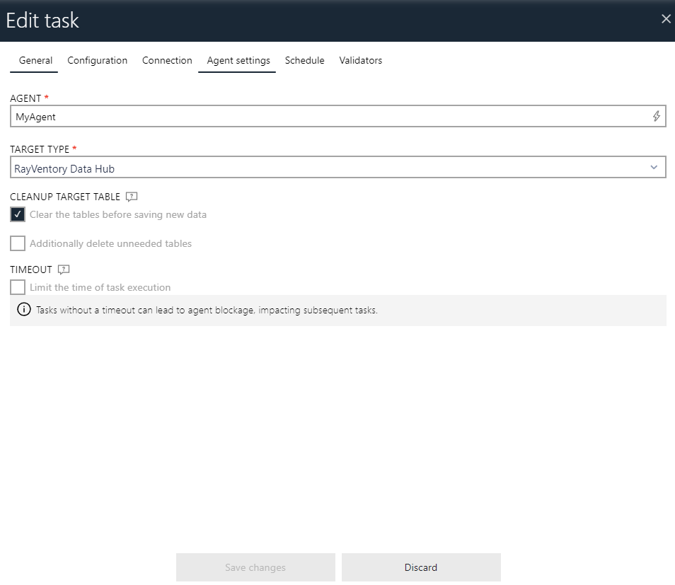Select the Agent settings tab
Viewport: 675px width, 585px height.
236,60
